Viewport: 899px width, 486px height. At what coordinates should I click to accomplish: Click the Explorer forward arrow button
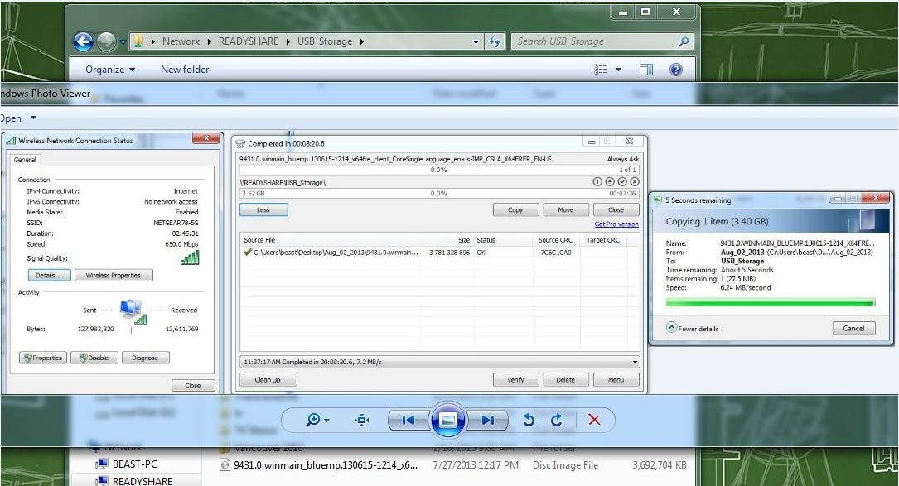(107, 41)
